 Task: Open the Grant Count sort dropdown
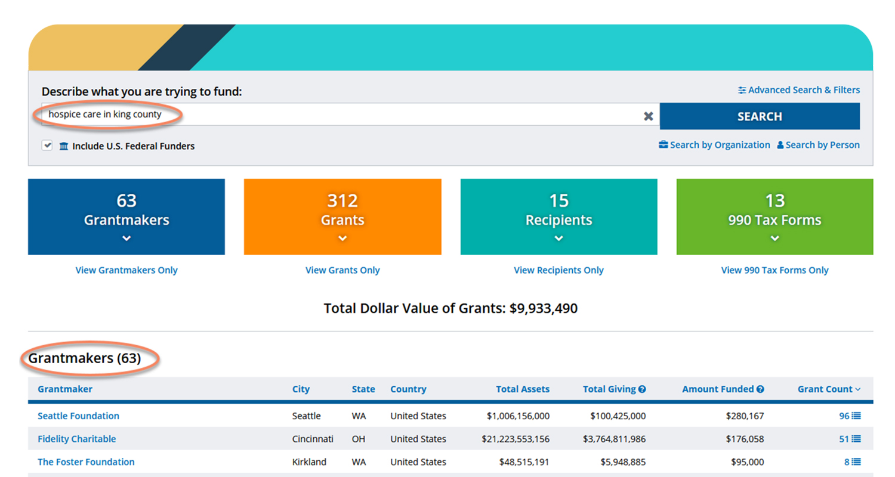pos(847,389)
